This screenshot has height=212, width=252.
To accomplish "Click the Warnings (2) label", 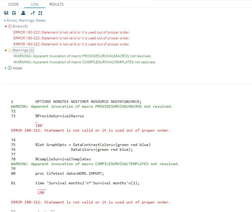I will [23, 50].
